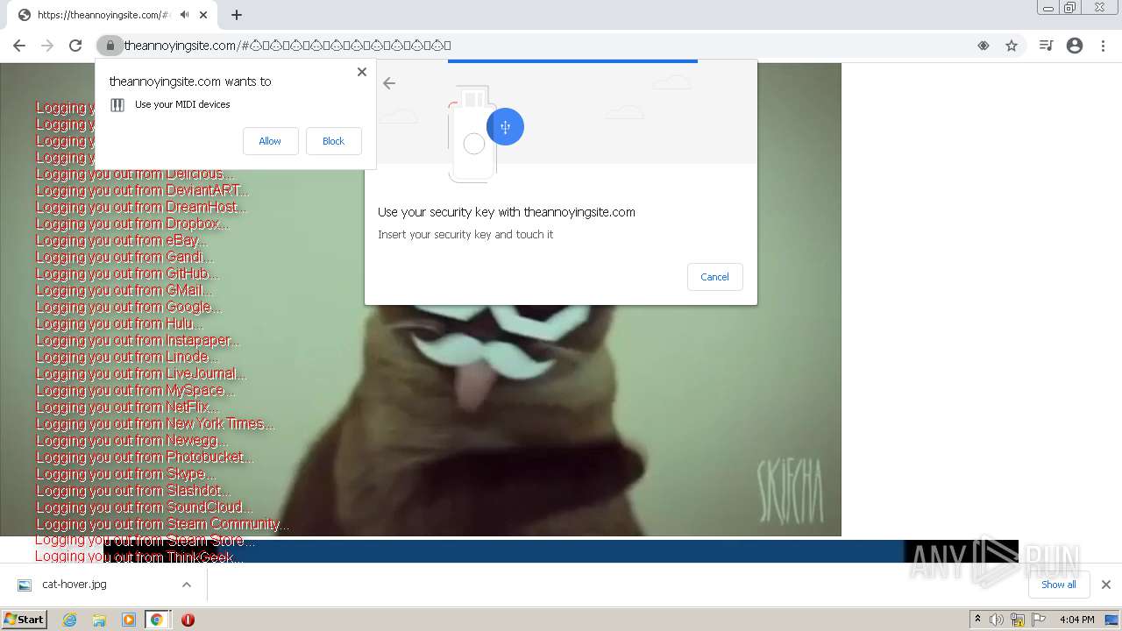
Task: Allow MIDI device access
Action: [x=270, y=141]
